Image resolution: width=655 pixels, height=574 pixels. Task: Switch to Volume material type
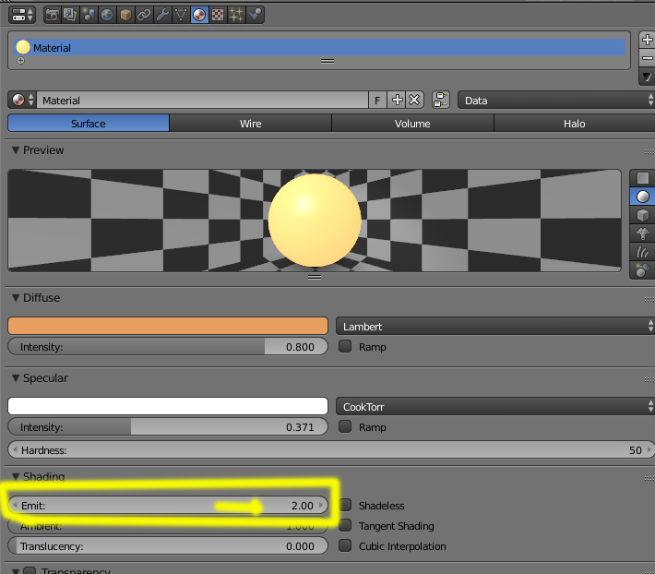coord(412,124)
